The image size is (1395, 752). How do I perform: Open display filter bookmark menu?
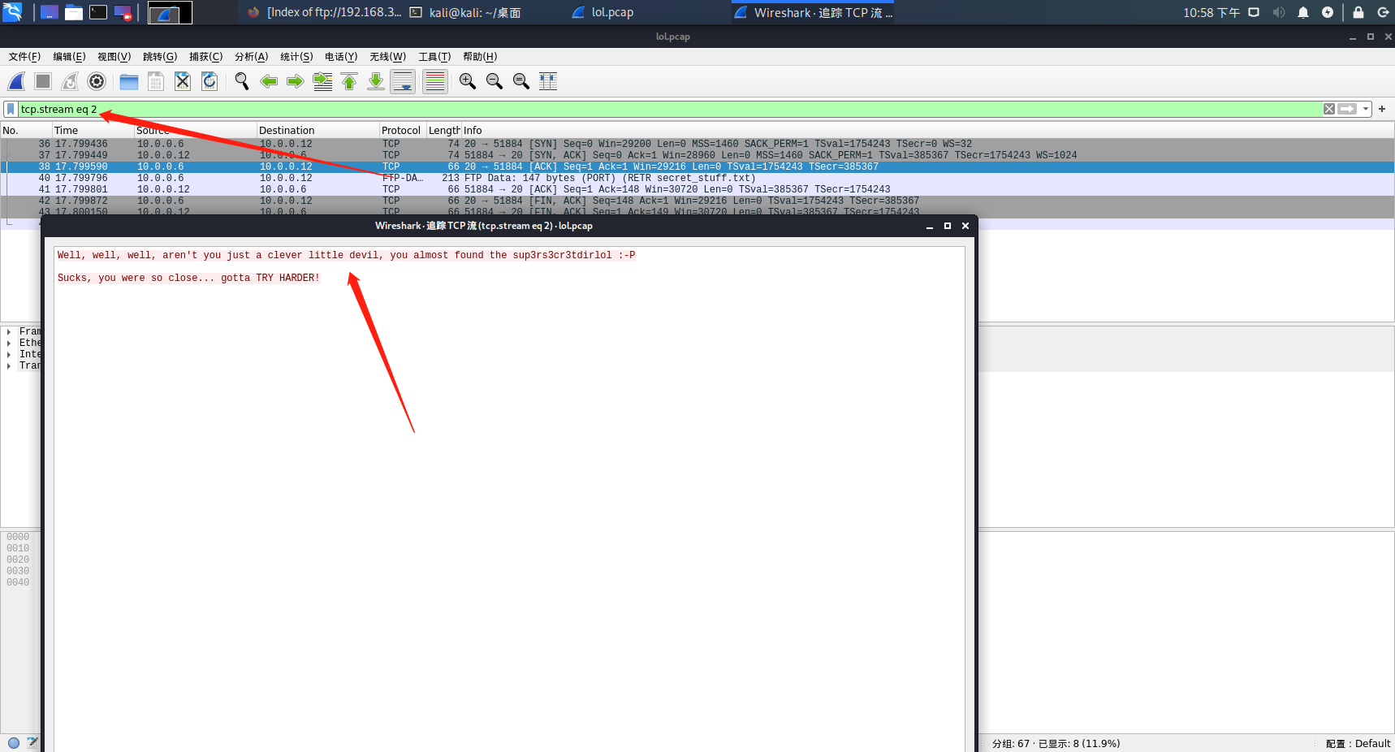[x=11, y=109]
